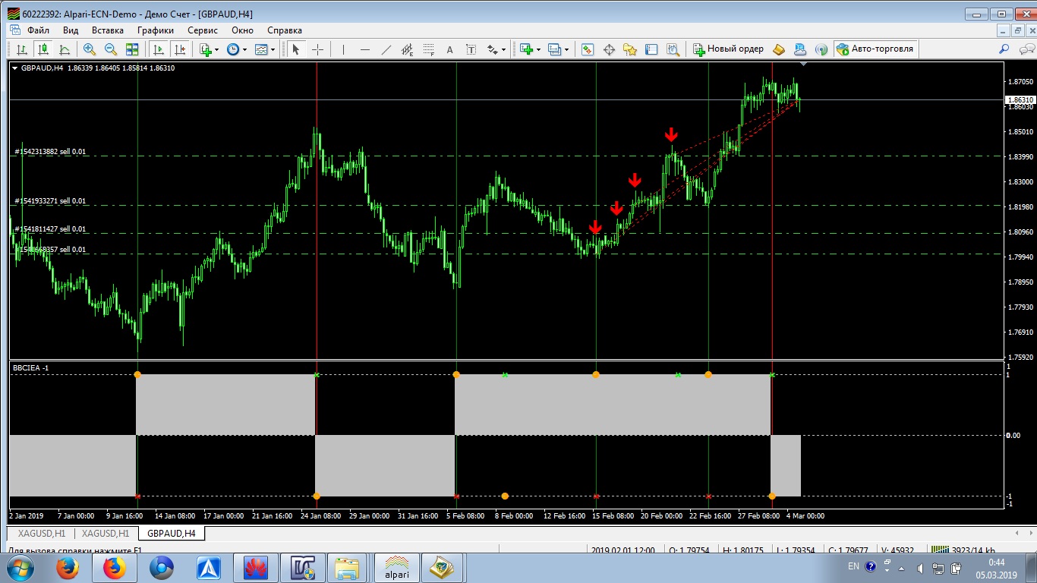The height and width of the screenshot is (583, 1037).
Task: Select the crosshair cursor tool
Action: pos(317,49)
